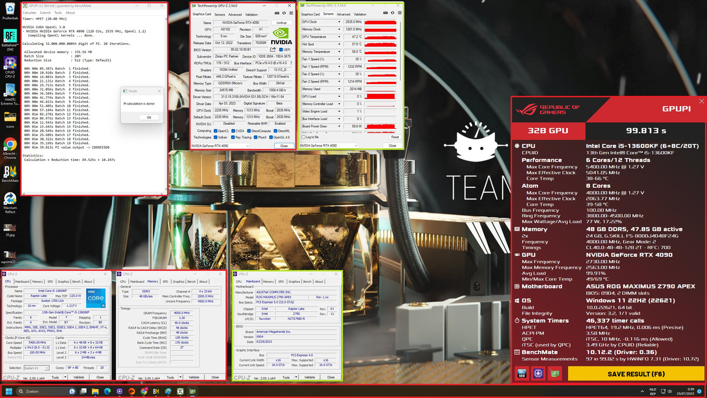Open the Board Power Draw sensor dropdown arrow

339,126
